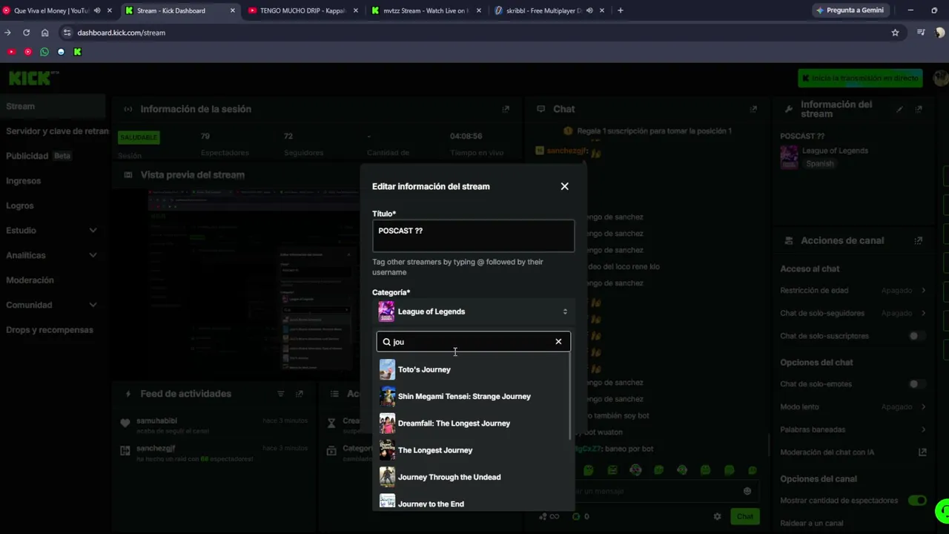The image size is (949, 534).
Task: Pop out the Información de la sesión panel
Action: pos(506,109)
